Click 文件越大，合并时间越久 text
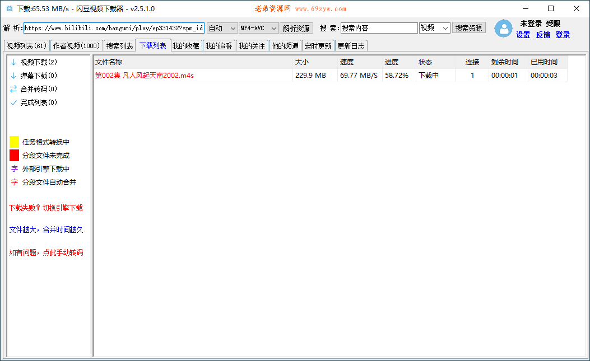 pyautogui.click(x=46, y=230)
